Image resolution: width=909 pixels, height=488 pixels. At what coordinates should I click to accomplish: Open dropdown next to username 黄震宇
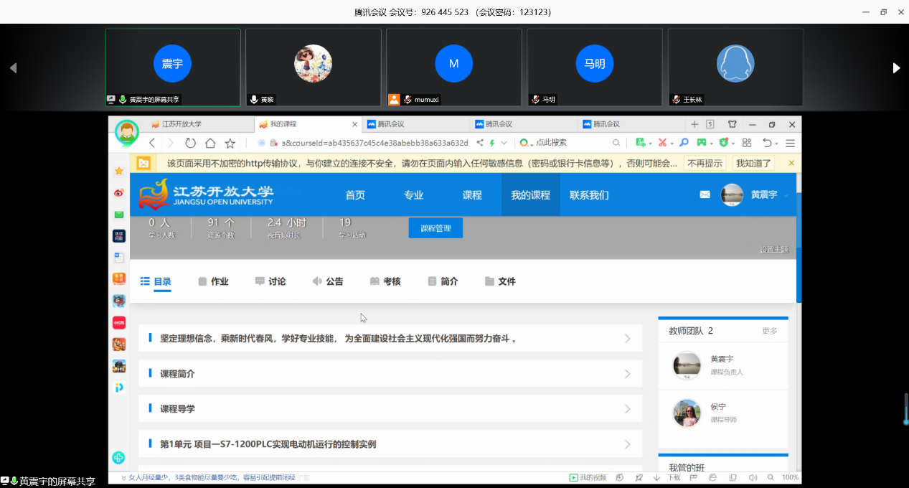point(786,195)
